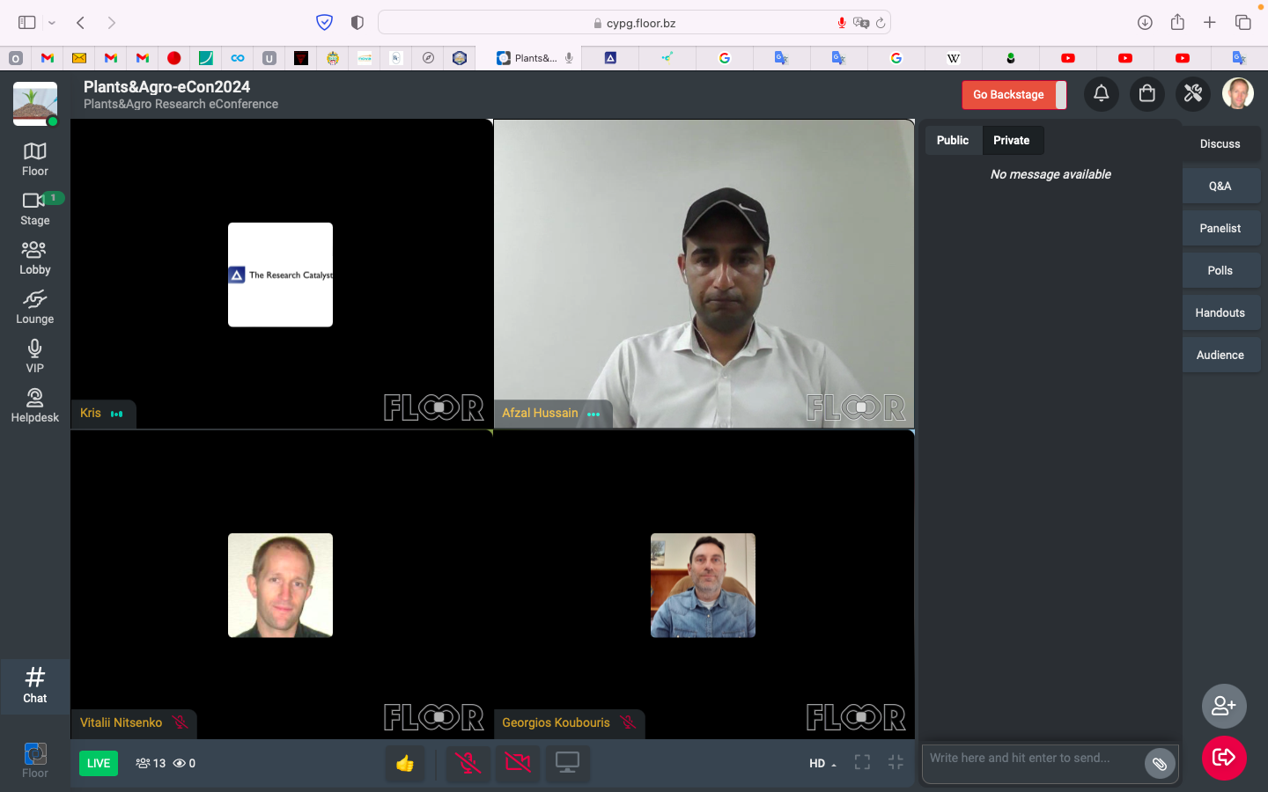Open the Helpdesk section
The width and height of the screenshot is (1268, 792).
click(x=34, y=406)
